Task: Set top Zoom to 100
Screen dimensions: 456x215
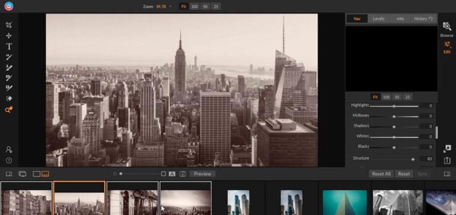Action: click(x=194, y=6)
